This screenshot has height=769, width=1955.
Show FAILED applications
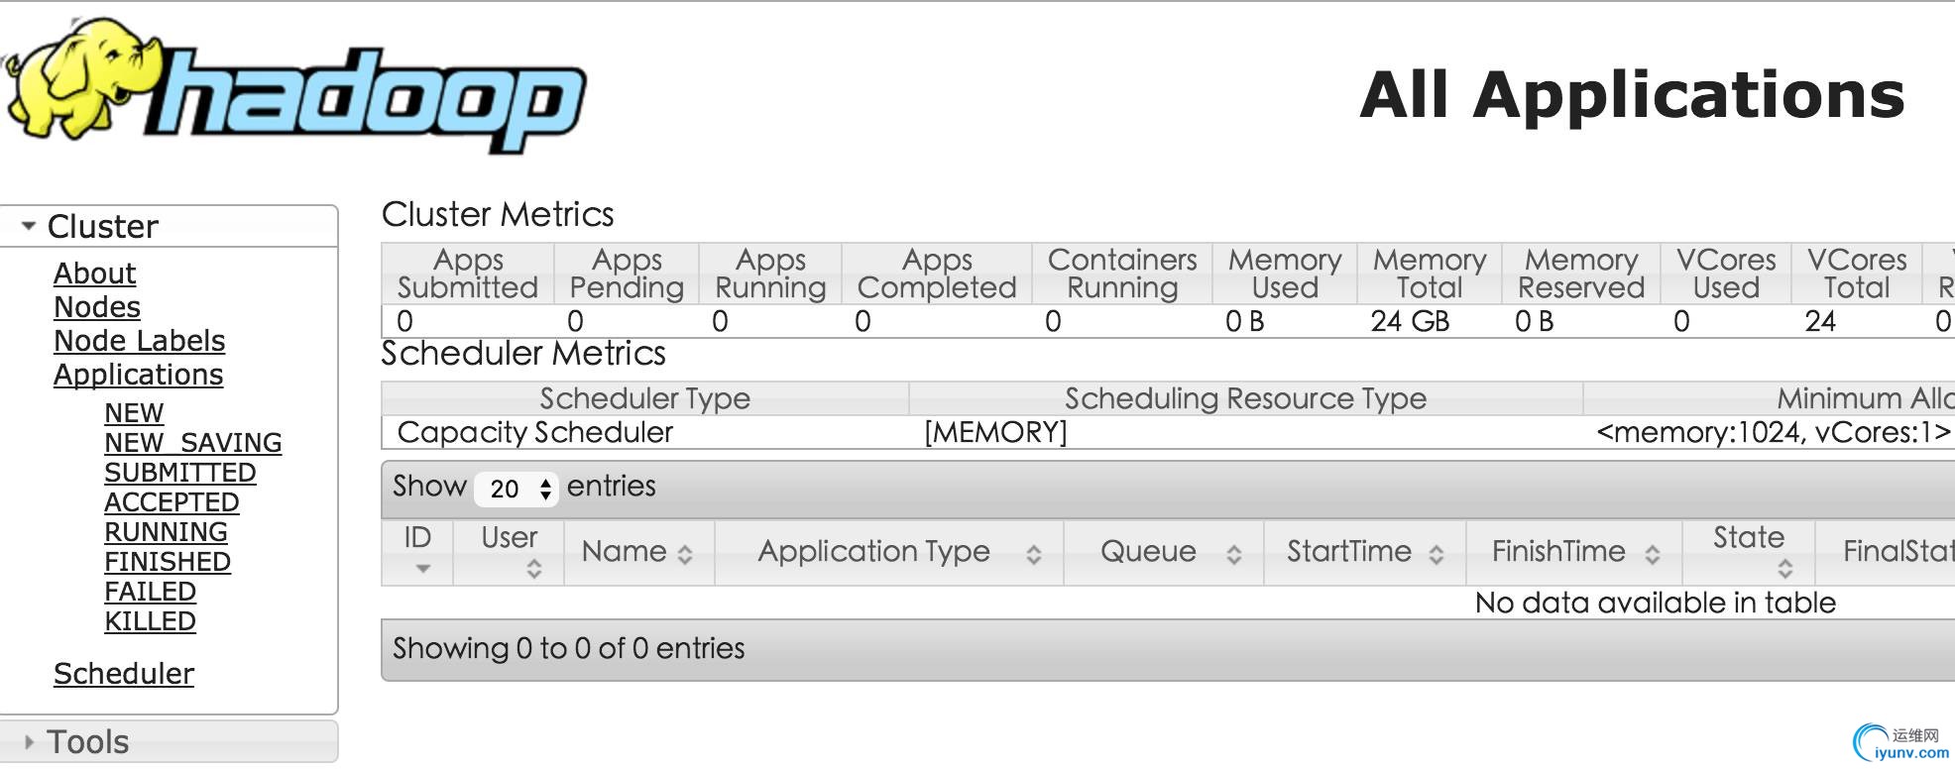150,592
